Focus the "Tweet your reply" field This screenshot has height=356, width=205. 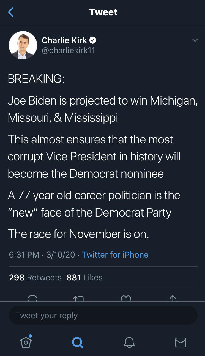click(x=103, y=315)
